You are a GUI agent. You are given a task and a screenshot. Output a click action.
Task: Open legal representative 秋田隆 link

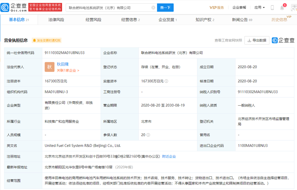coord(63,64)
